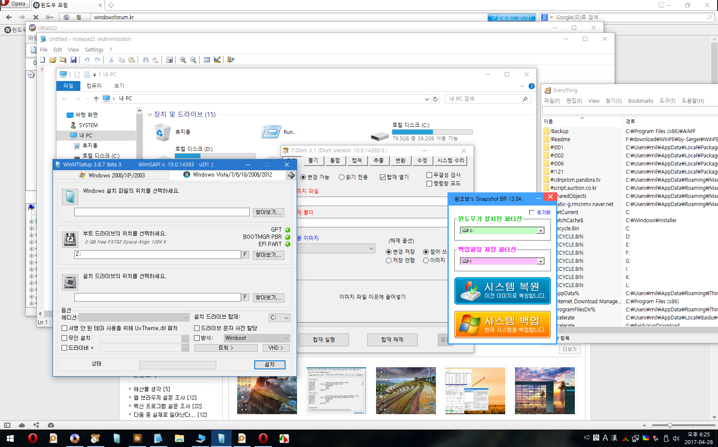Image resolution: width=718 pixels, height=447 pixels.
Task: Open 컴퓨터 ribbon tab in My PC
Action: coord(94,86)
